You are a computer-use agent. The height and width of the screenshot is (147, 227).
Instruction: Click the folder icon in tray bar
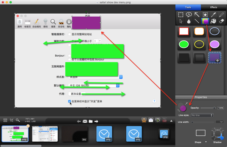pyautogui.click(x=91, y=121)
